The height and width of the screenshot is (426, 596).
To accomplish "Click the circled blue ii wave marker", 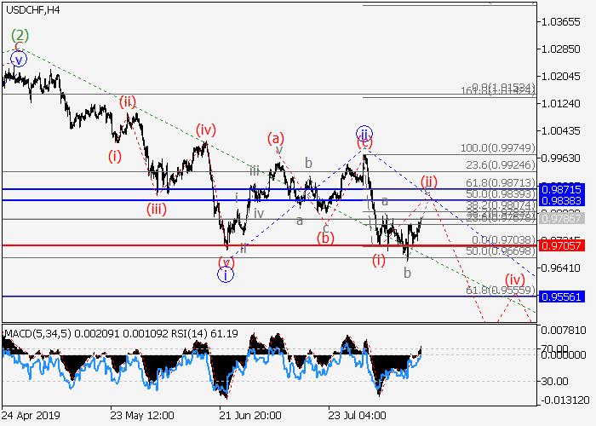I will tap(364, 134).
